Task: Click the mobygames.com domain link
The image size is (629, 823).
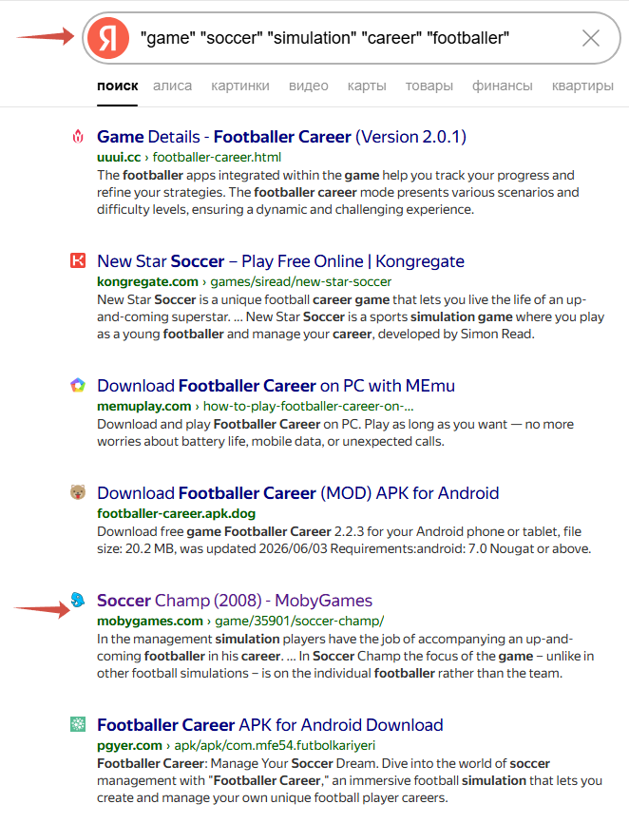Action: pos(150,621)
